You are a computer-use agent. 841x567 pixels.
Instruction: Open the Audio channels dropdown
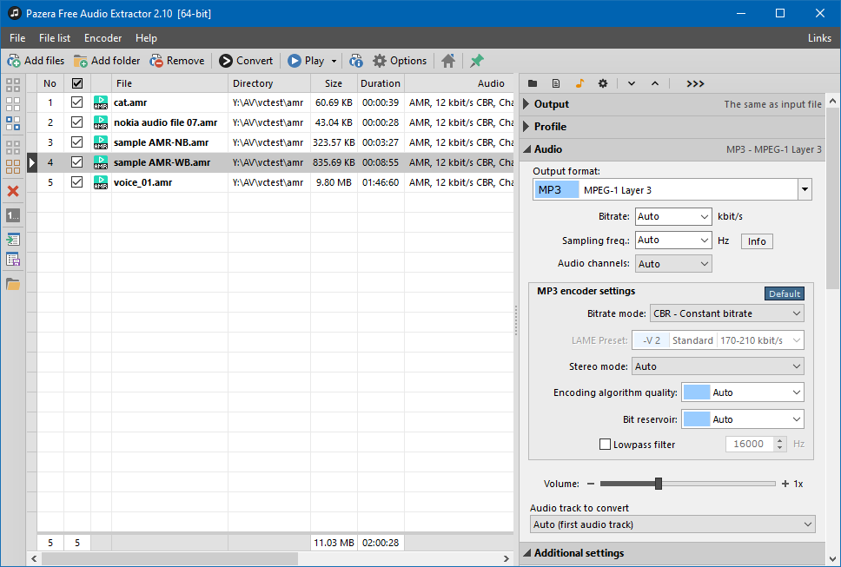673,264
